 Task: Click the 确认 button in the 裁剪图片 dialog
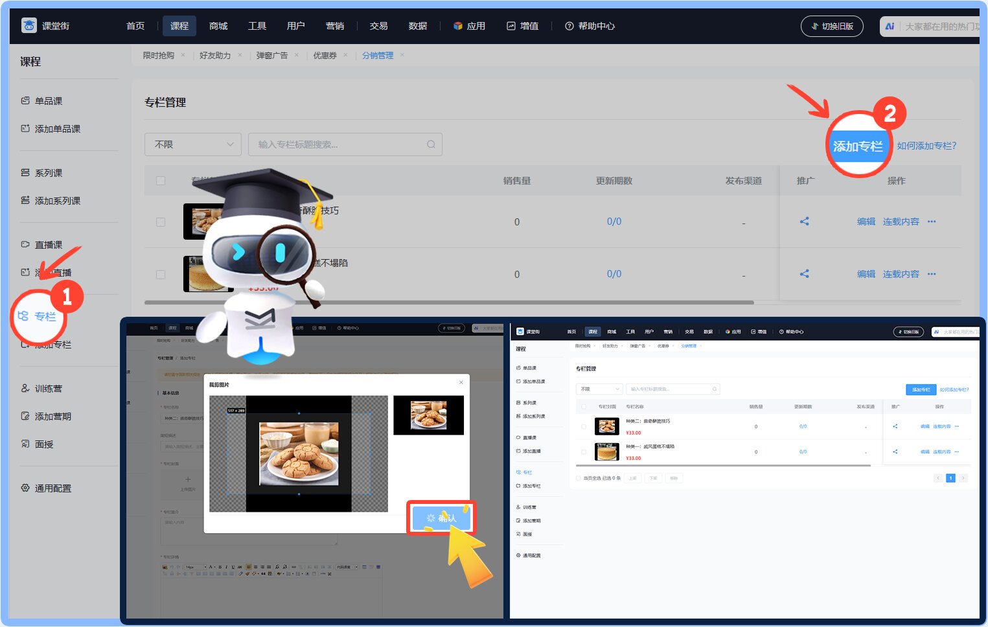(442, 518)
